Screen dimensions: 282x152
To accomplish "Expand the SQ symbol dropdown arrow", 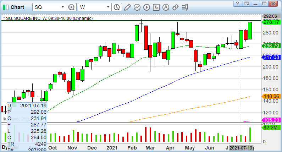I will tap(63, 7).
